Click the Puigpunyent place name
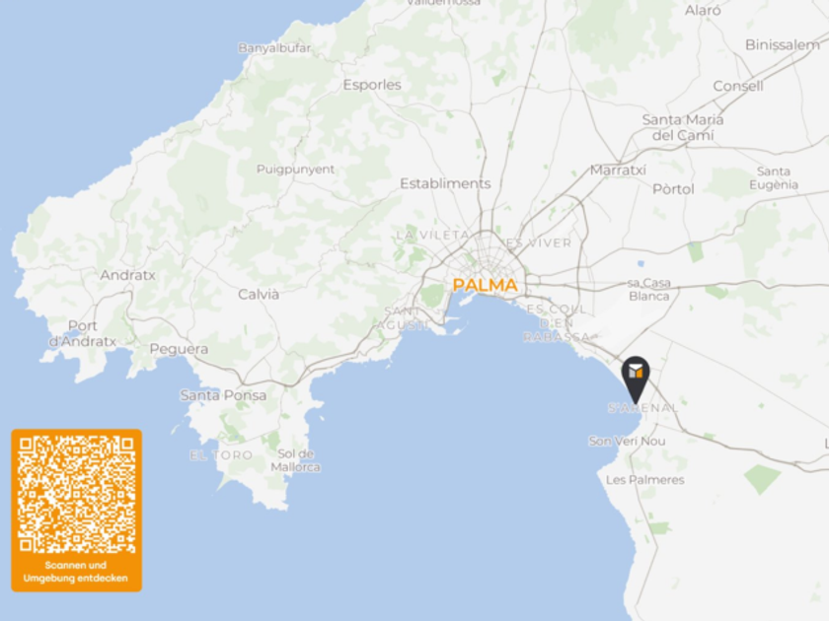The width and height of the screenshot is (829, 621). [295, 169]
